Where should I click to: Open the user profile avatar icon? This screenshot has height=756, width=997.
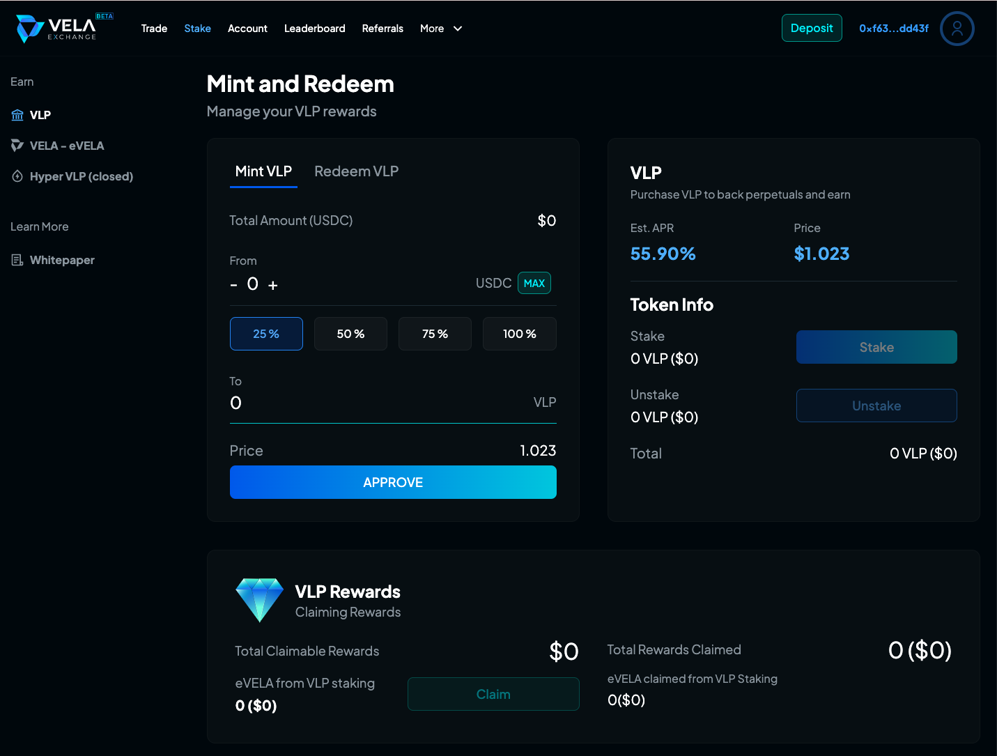pyautogui.click(x=957, y=29)
